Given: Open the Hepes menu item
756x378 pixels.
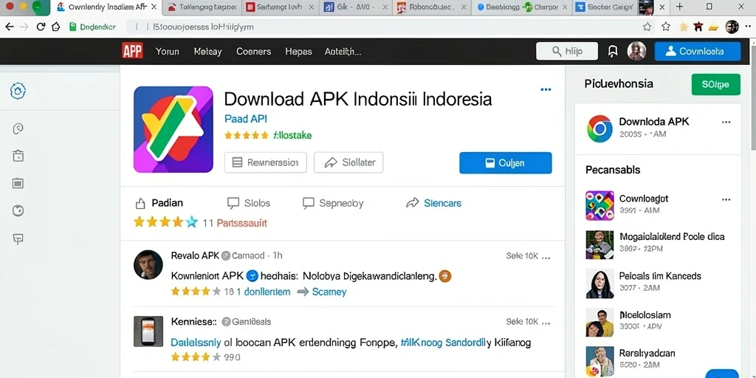Looking at the screenshot, I should click(298, 52).
